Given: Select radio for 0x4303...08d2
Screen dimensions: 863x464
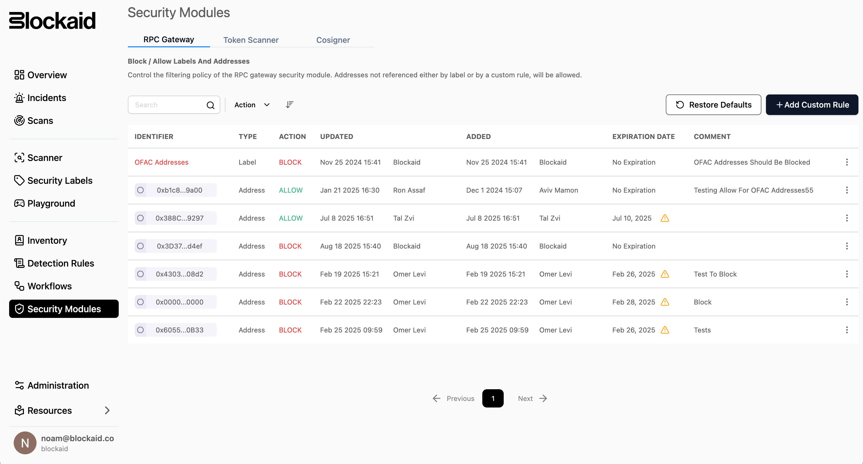Looking at the screenshot, I should coord(140,274).
